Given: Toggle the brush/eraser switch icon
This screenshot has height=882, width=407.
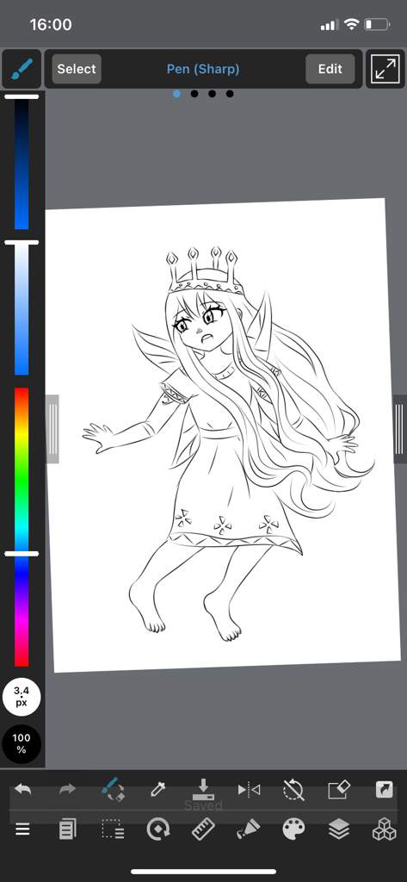Looking at the screenshot, I should pyautogui.click(x=113, y=789).
